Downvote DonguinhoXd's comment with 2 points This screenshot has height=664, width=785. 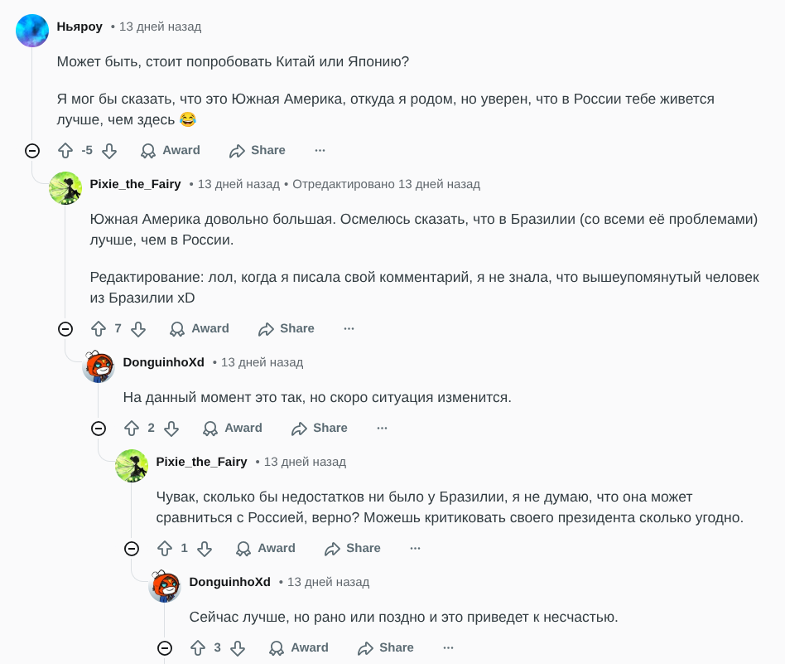click(171, 428)
